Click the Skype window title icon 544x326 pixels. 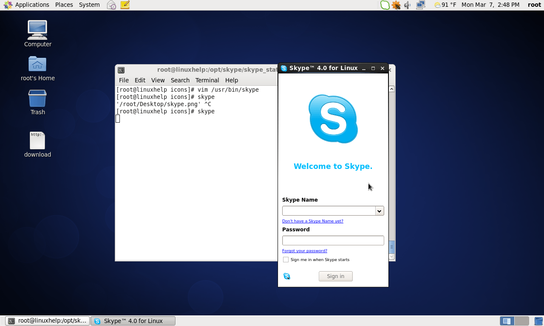click(x=284, y=68)
